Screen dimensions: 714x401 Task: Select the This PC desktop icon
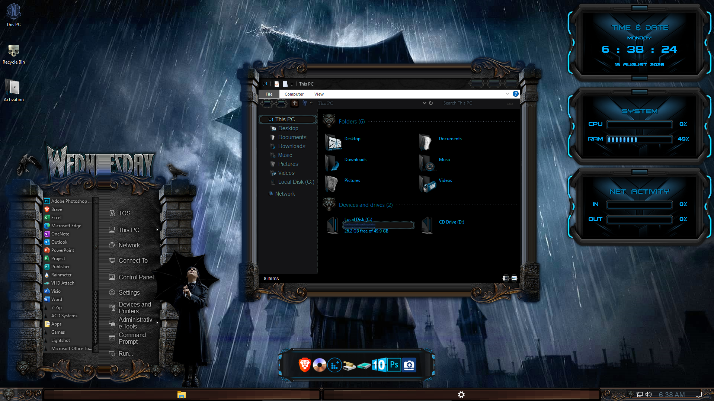point(14,15)
